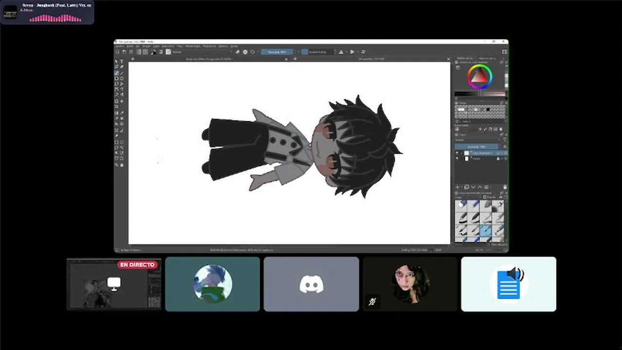622x350 pixels.
Task: Switch to the first document tab
Action: pyautogui.click(x=209, y=59)
